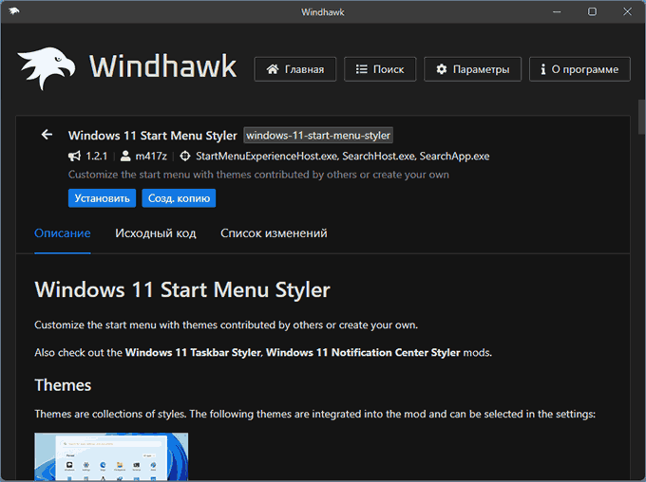Click the megaphone version icon next to 1.2.1
This screenshot has width=646, height=482.
[x=74, y=157]
